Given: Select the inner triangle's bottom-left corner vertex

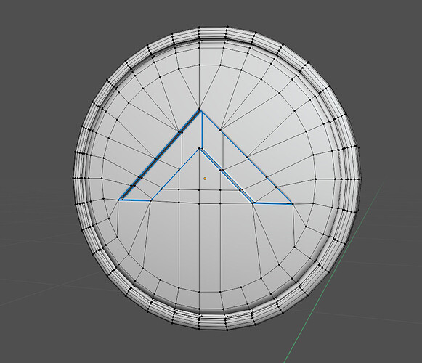Looking at the screenshot, I should click(x=151, y=200).
